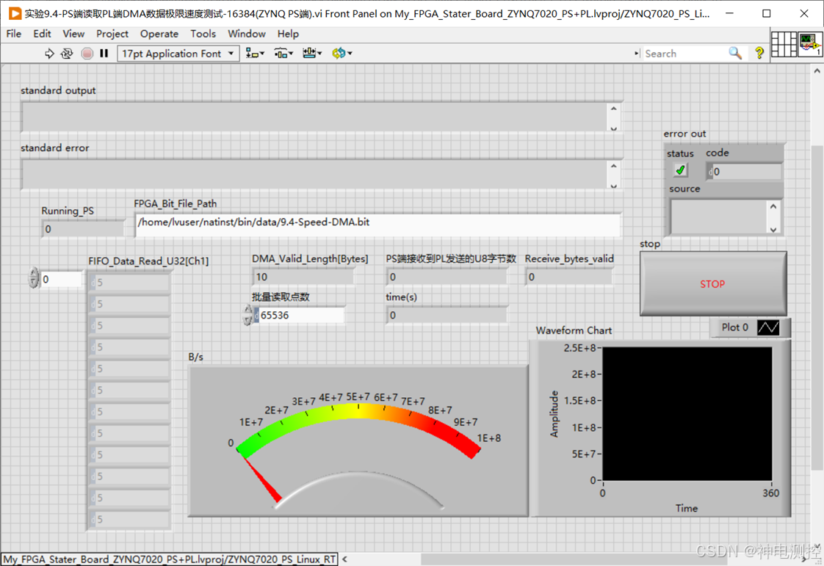Click the Running_PS indicator value
Image resolution: width=824 pixels, height=566 pixels.
click(82, 229)
